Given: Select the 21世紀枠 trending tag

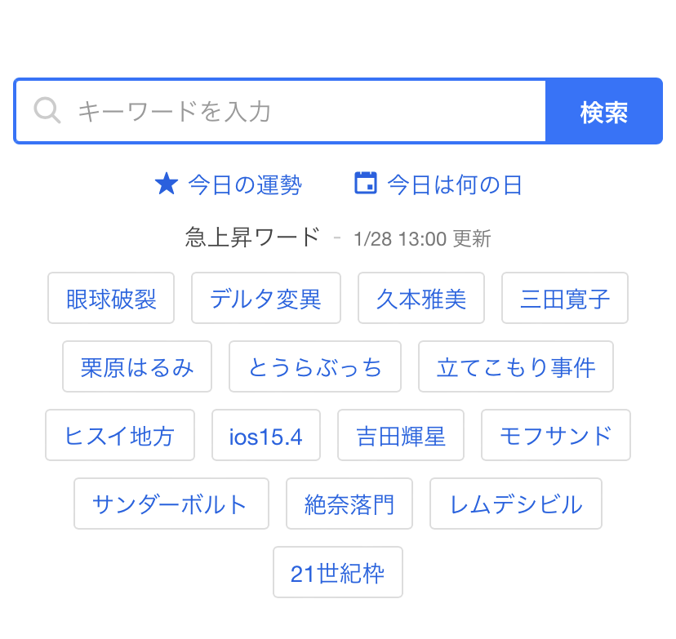Looking at the screenshot, I should coord(338,573).
